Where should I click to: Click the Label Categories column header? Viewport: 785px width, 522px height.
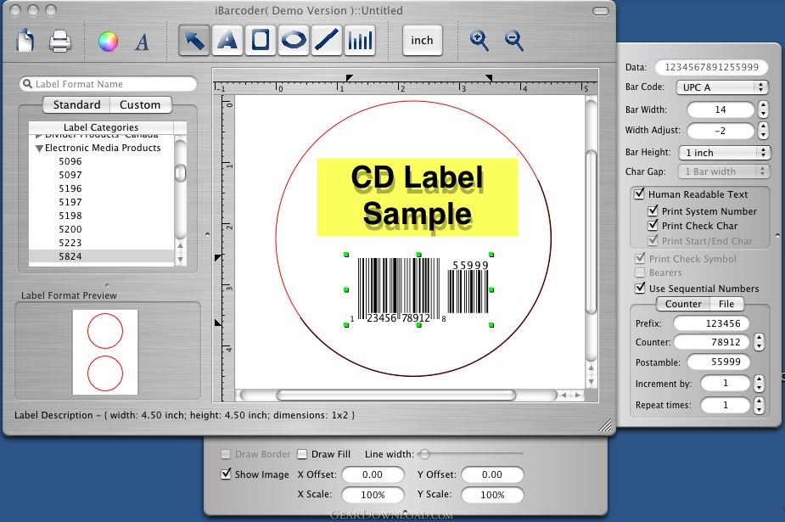point(101,127)
